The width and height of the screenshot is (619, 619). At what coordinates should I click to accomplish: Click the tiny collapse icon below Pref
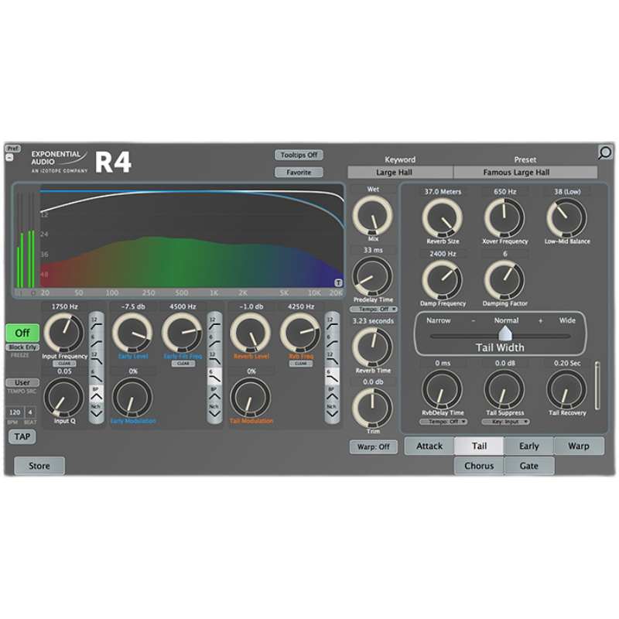tap(10, 158)
